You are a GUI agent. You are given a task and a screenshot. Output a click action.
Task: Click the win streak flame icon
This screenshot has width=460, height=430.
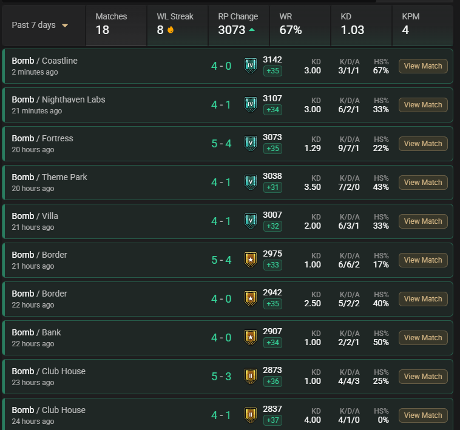[x=171, y=30]
